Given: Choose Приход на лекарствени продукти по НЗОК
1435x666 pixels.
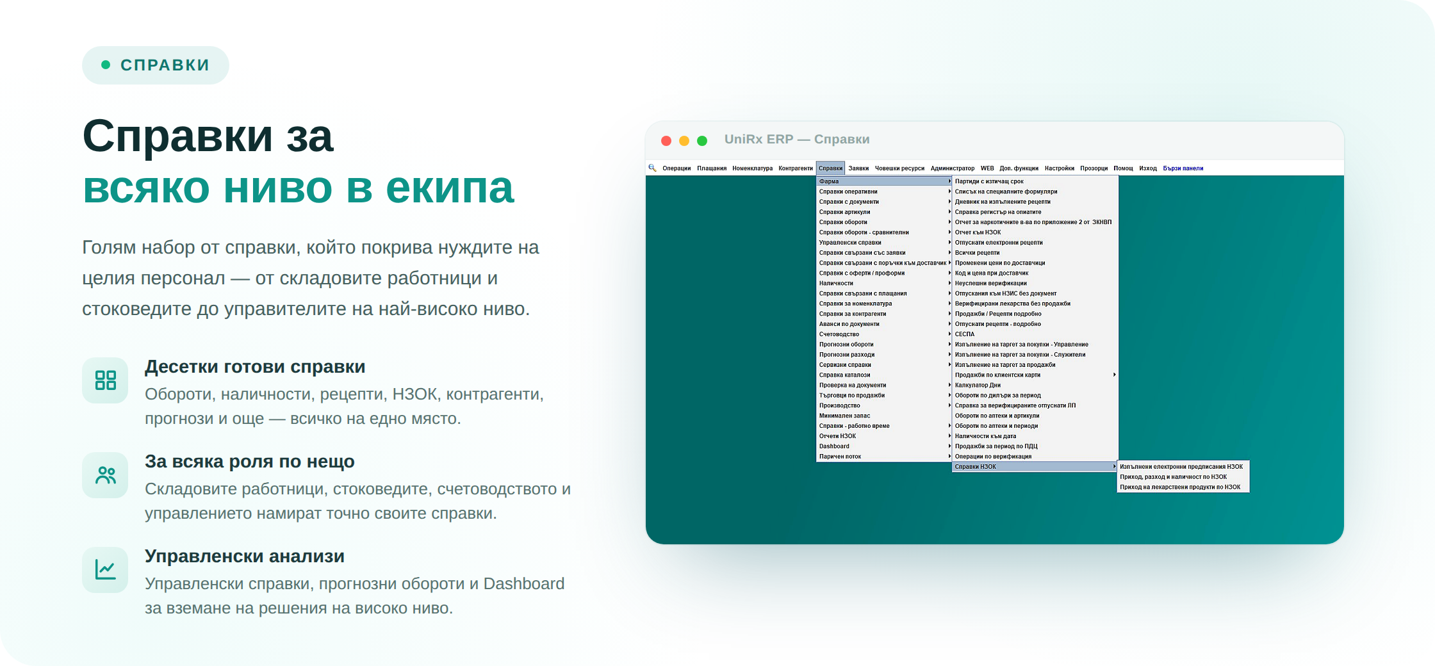Looking at the screenshot, I should tap(1183, 487).
